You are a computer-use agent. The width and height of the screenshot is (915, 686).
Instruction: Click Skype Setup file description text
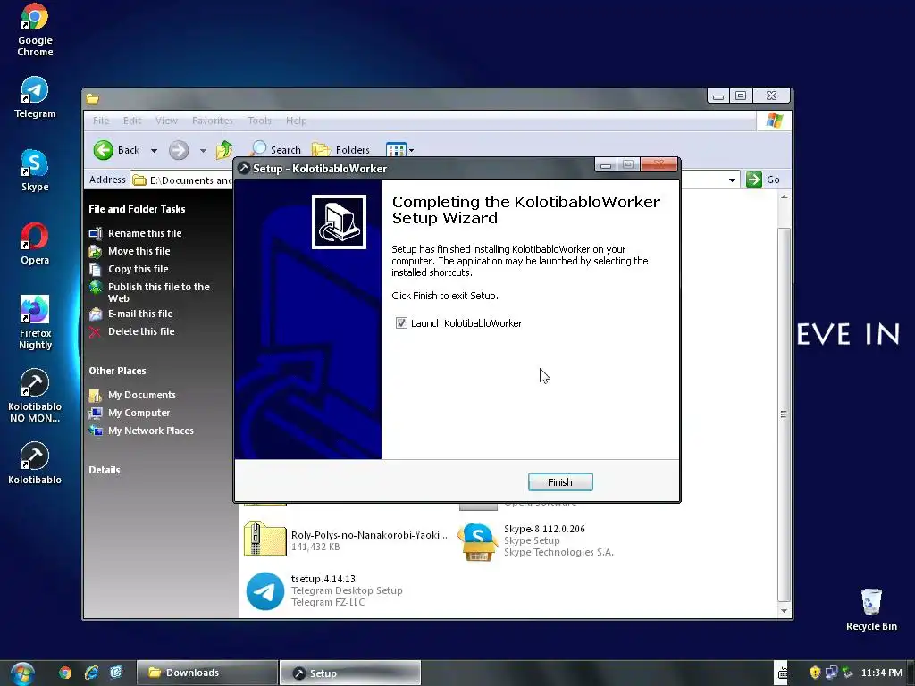[x=532, y=540]
